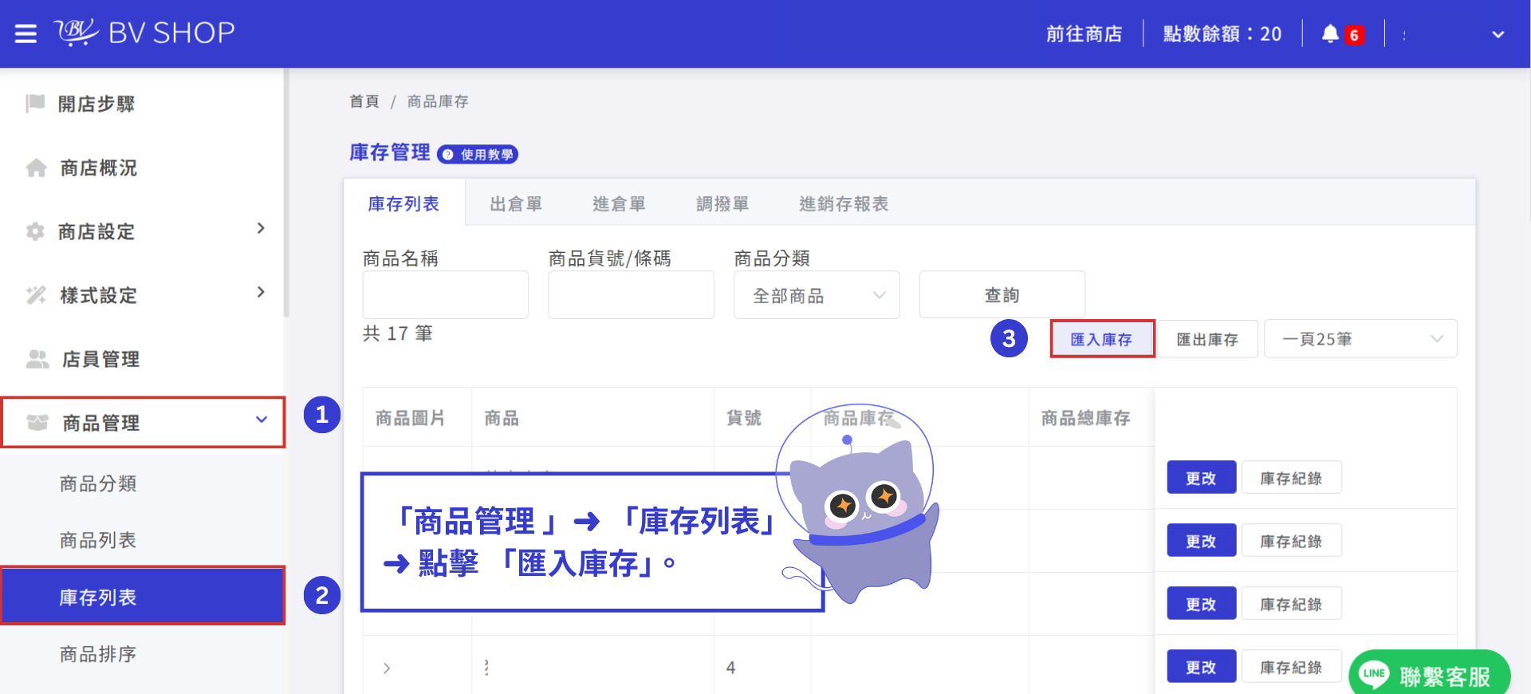Image resolution: width=1531 pixels, height=694 pixels.
Task: Click the home icon beside 商店概況
Action: 36,168
